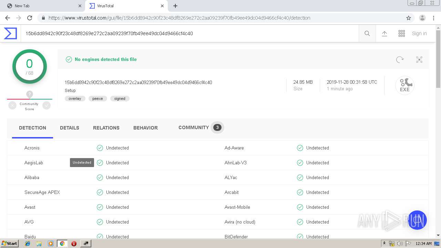
Task: Click the Acronis engine name
Action: click(32, 148)
